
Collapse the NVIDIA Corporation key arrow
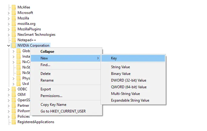(x=8, y=46)
